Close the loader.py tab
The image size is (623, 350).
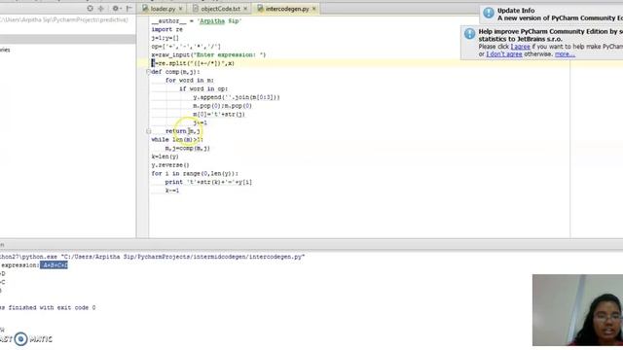181,9
